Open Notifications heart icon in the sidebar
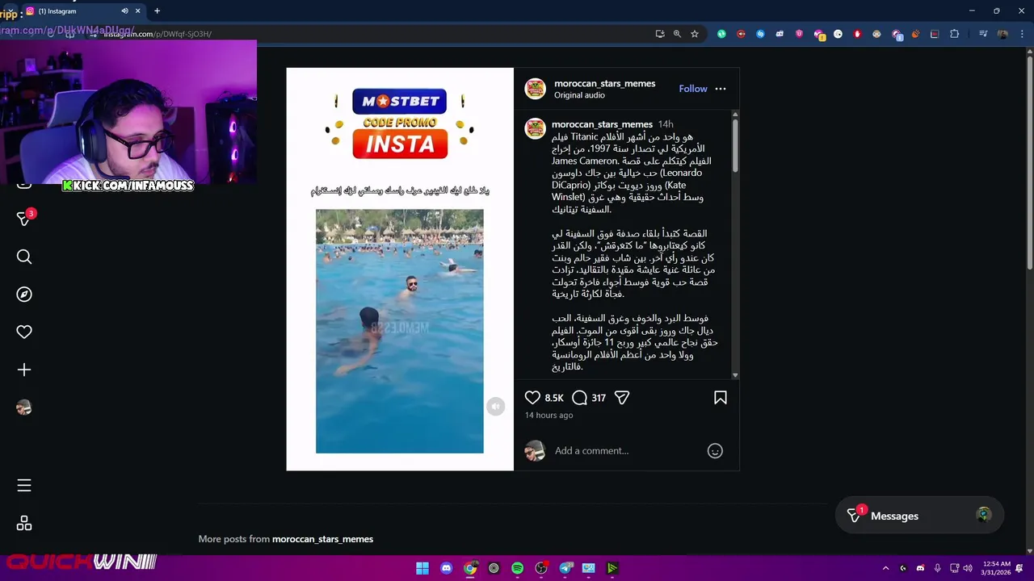The image size is (1034, 581). (x=24, y=332)
